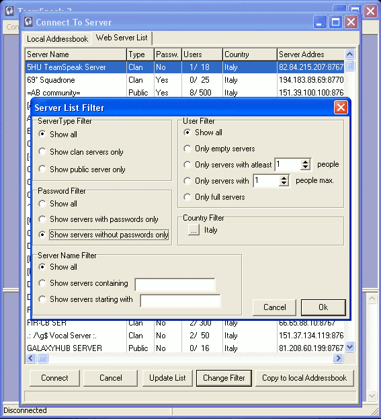
Task: Sort by the Type column header
Action: click(140, 54)
